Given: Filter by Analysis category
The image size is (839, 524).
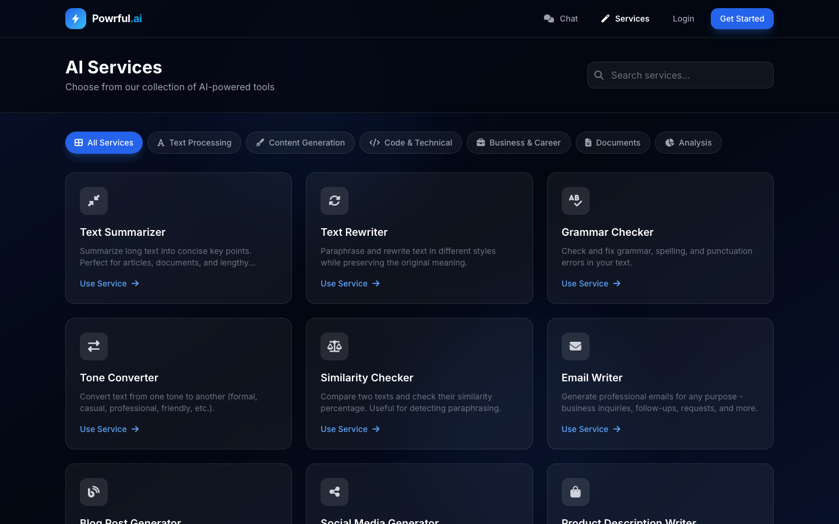Looking at the screenshot, I should [688, 143].
